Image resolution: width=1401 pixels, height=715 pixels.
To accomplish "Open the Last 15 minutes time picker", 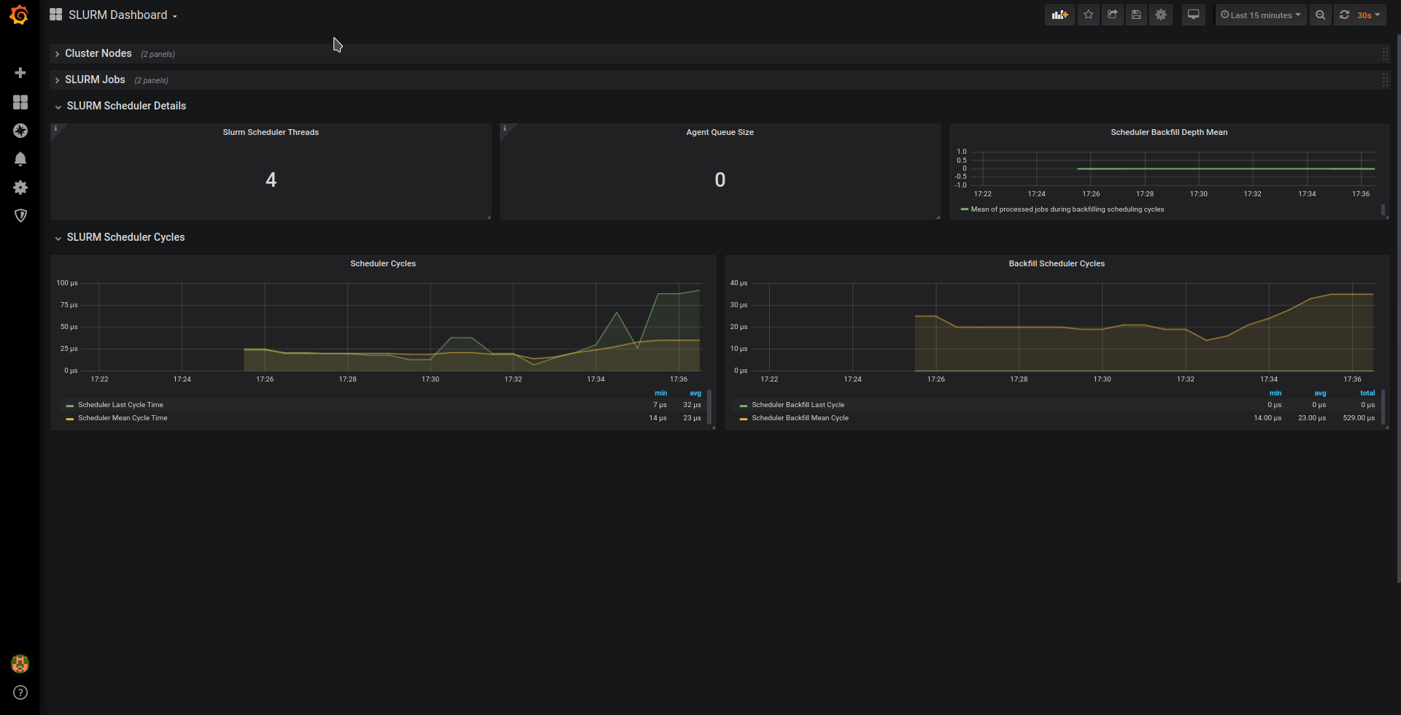I will [x=1260, y=15].
